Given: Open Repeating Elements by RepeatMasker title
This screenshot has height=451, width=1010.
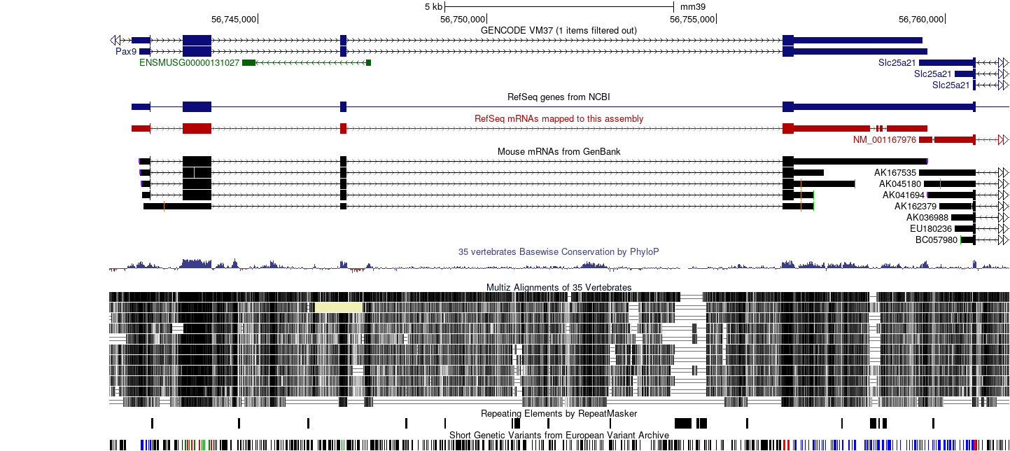Looking at the screenshot, I should [559, 413].
